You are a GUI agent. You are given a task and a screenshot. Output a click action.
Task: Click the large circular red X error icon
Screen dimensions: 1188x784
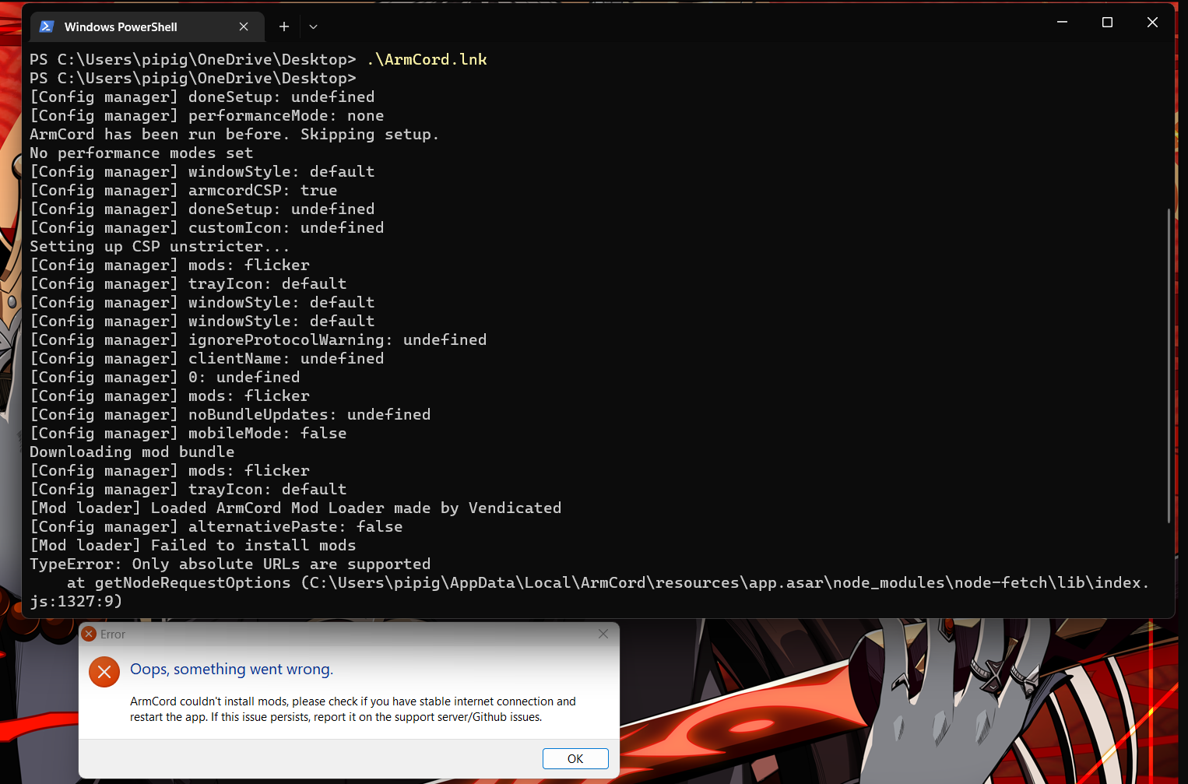[104, 671]
